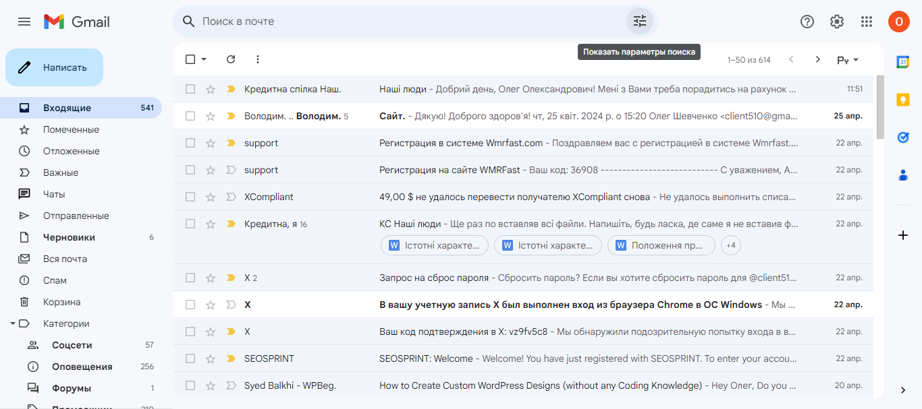This screenshot has width=922, height=409.
Task: Open Google Calendar side panel
Action: click(x=903, y=62)
